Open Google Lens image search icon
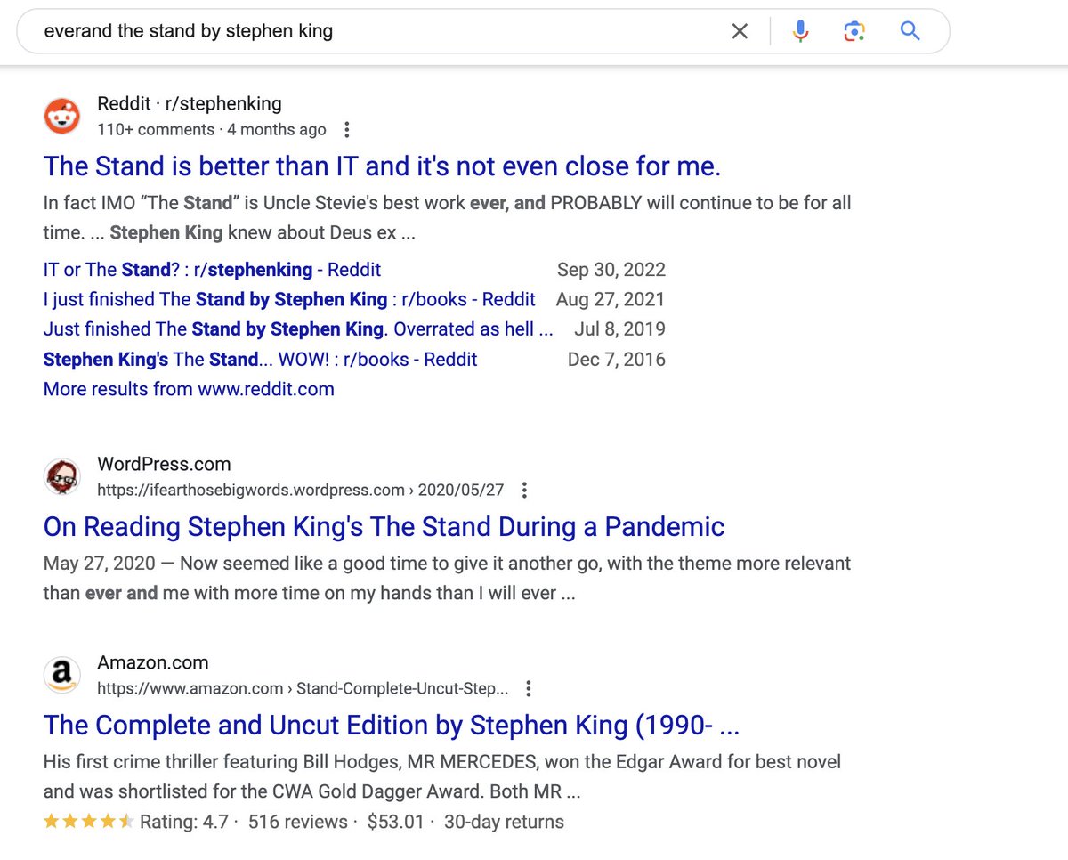The image size is (1068, 860). point(854,32)
